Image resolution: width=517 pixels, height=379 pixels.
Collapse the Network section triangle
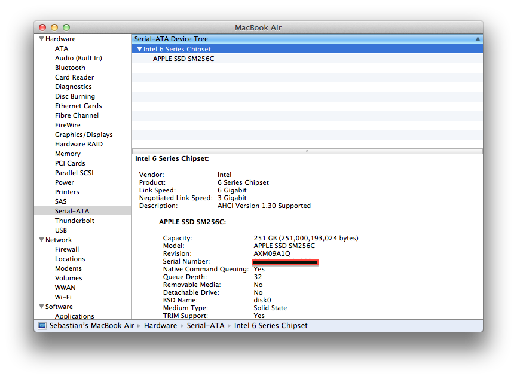click(42, 240)
